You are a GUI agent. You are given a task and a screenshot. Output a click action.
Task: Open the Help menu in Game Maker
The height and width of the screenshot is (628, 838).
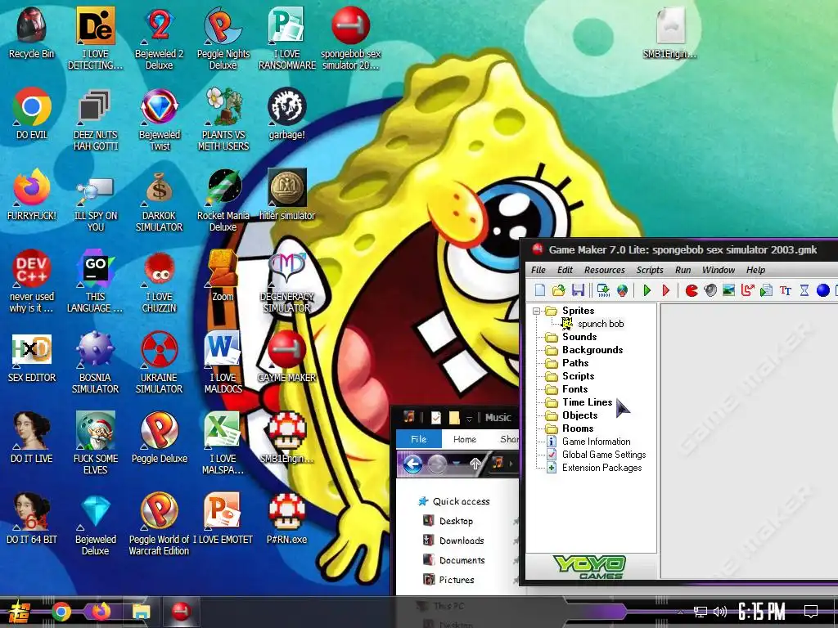tap(755, 270)
